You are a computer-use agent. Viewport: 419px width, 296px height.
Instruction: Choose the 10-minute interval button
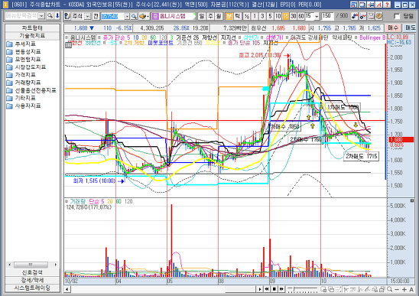pos(278,16)
